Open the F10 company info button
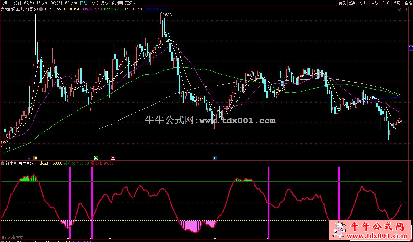The height and width of the screenshot is (242, 413). click(386, 3)
